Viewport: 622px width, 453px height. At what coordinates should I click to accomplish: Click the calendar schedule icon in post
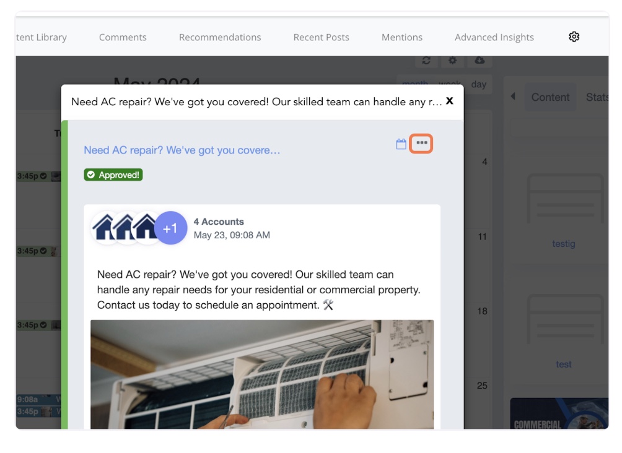[401, 144]
